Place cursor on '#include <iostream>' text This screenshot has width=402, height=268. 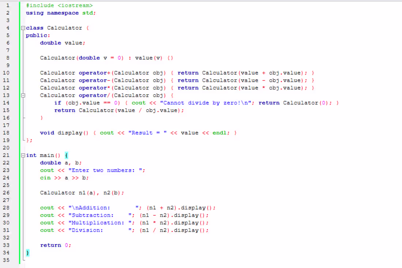[x=59, y=5]
